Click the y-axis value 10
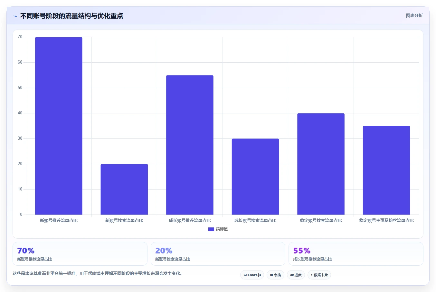Image resolution: width=436 pixels, height=292 pixels. pyautogui.click(x=20, y=189)
